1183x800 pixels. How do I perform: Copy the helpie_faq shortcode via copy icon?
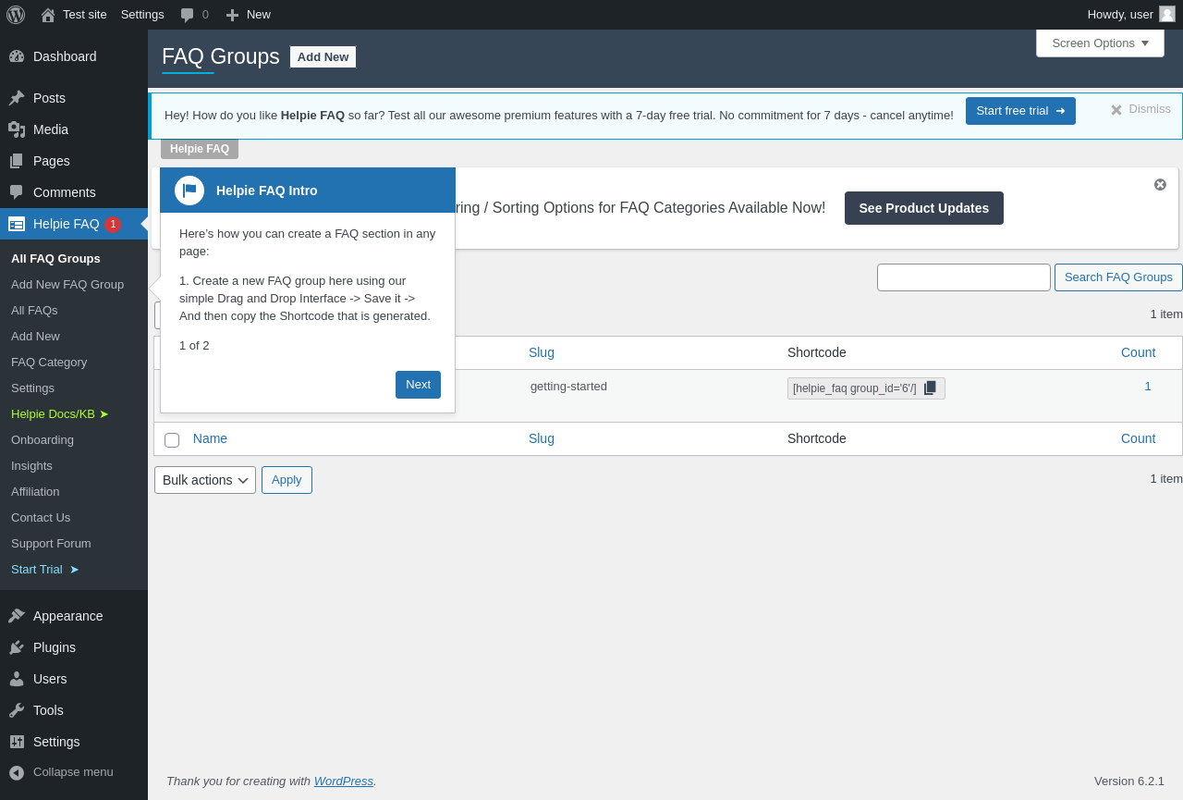(931, 388)
